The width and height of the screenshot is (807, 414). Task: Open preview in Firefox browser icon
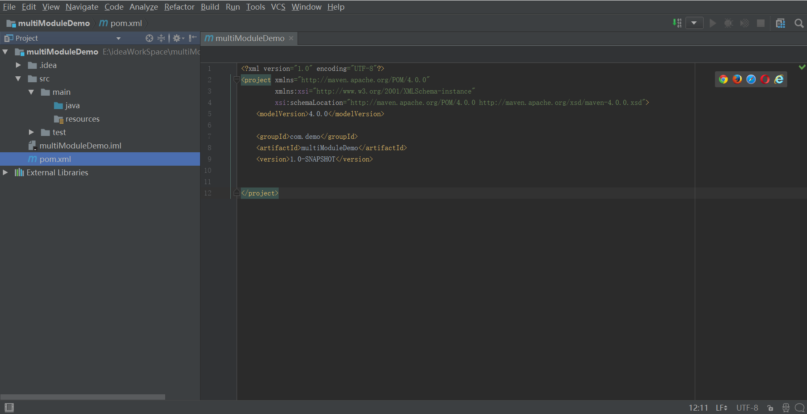(x=737, y=79)
